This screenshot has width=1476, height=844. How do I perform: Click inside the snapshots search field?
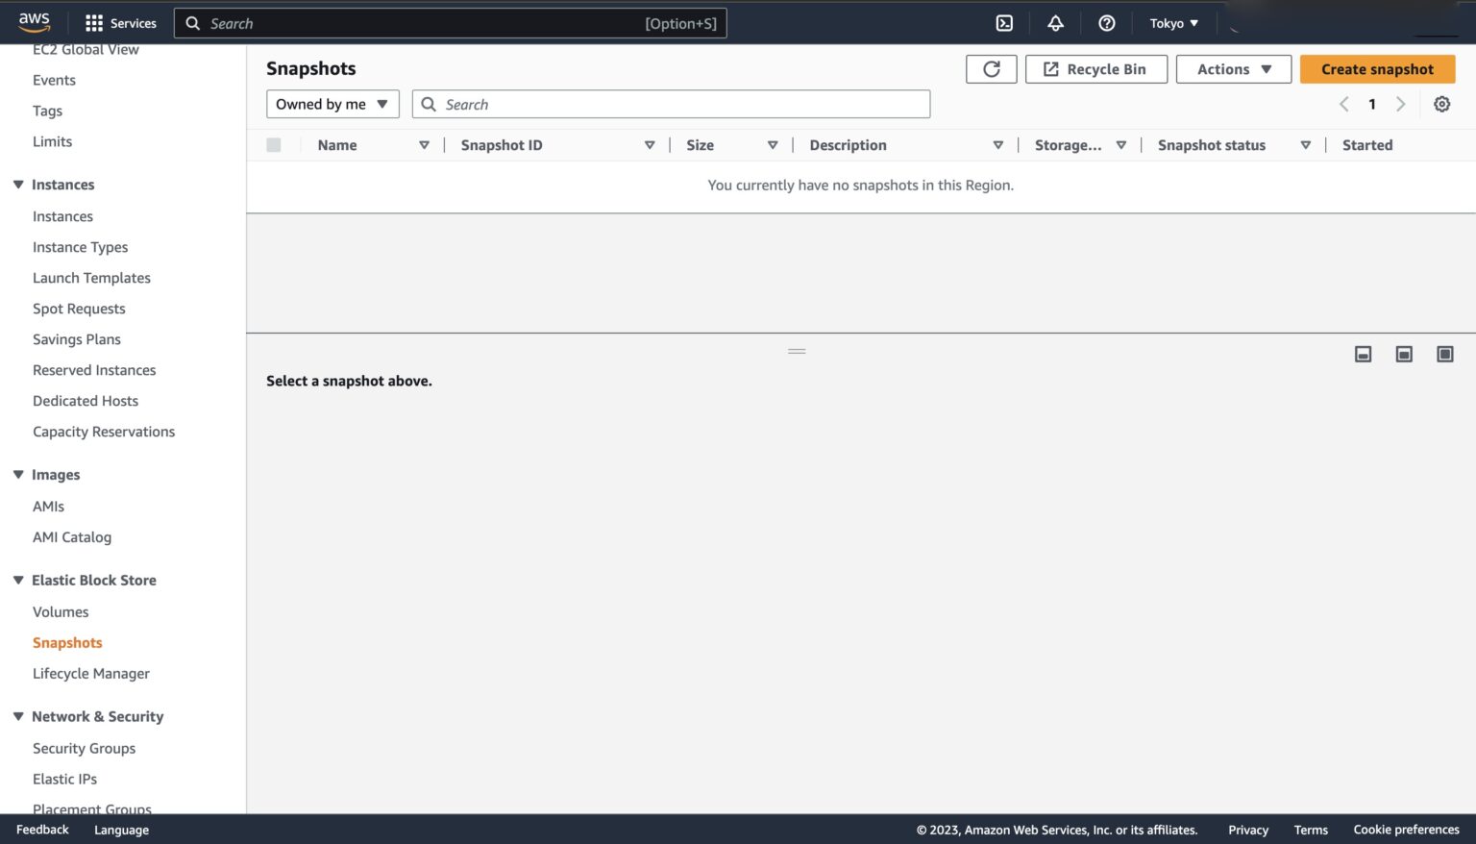[x=671, y=103]
